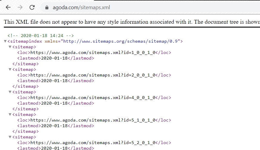Click lastmod date under id=2_0_0_1_0

pos(54,81)
